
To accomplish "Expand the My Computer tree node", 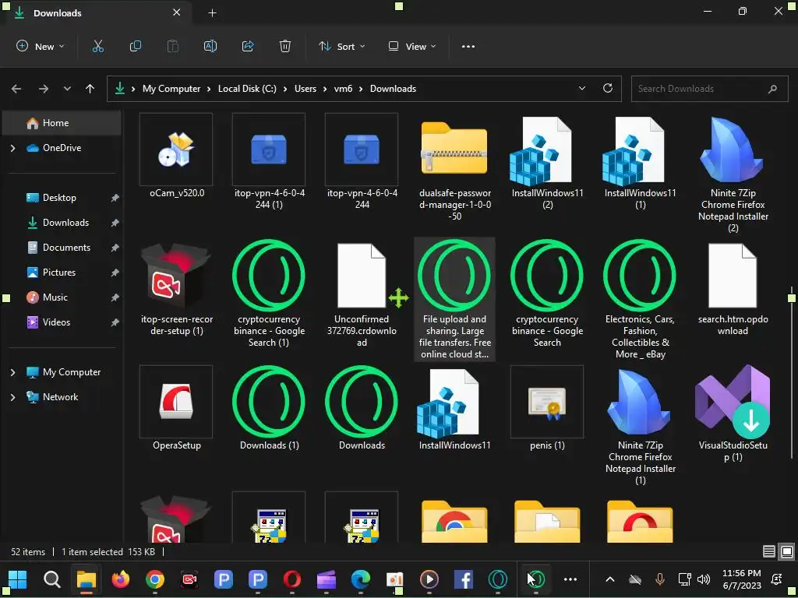I will pyautogui.click(x=12, y=372).
